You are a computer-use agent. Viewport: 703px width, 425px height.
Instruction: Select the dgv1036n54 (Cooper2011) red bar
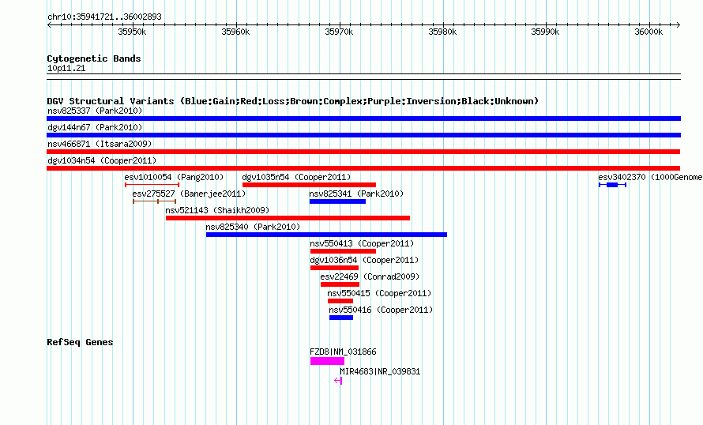click(334, 268)
